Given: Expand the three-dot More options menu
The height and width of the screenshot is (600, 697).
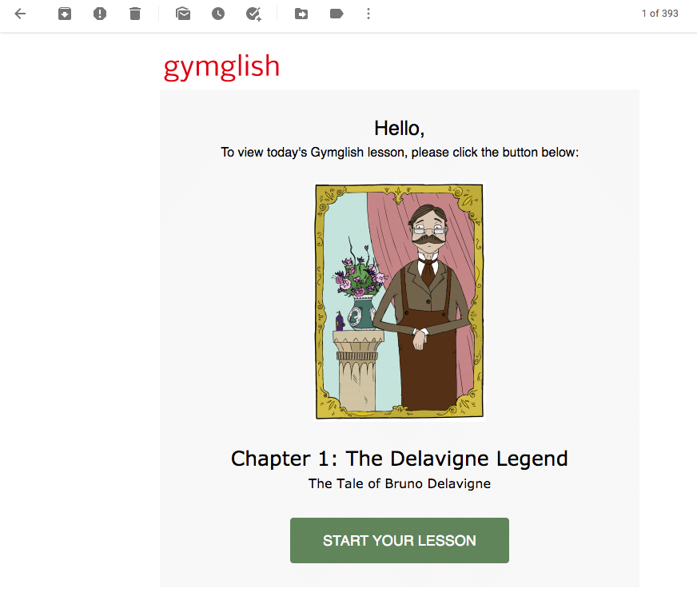Looking at the screenshot, I should (x=368, y=14).
